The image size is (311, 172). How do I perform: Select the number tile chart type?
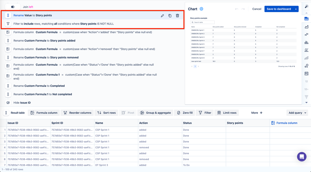point(306,81)
